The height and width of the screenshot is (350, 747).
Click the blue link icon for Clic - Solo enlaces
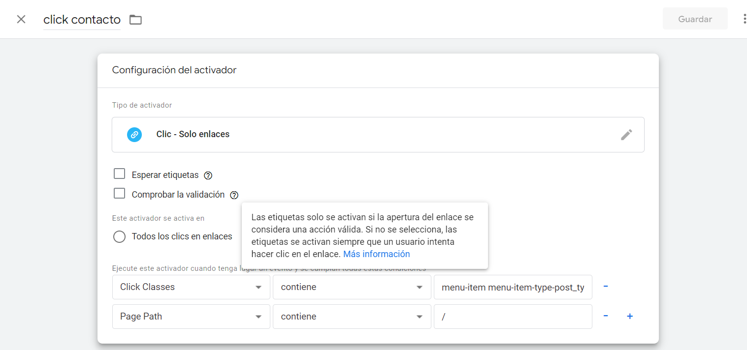tap(134, 135)
